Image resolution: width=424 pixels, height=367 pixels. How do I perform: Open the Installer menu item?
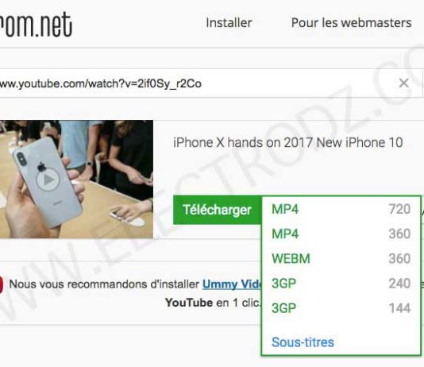pos(229,23)
